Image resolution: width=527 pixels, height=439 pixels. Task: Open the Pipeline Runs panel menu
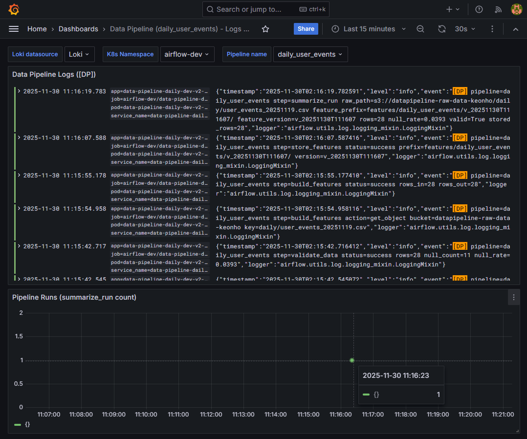point(513,297)
